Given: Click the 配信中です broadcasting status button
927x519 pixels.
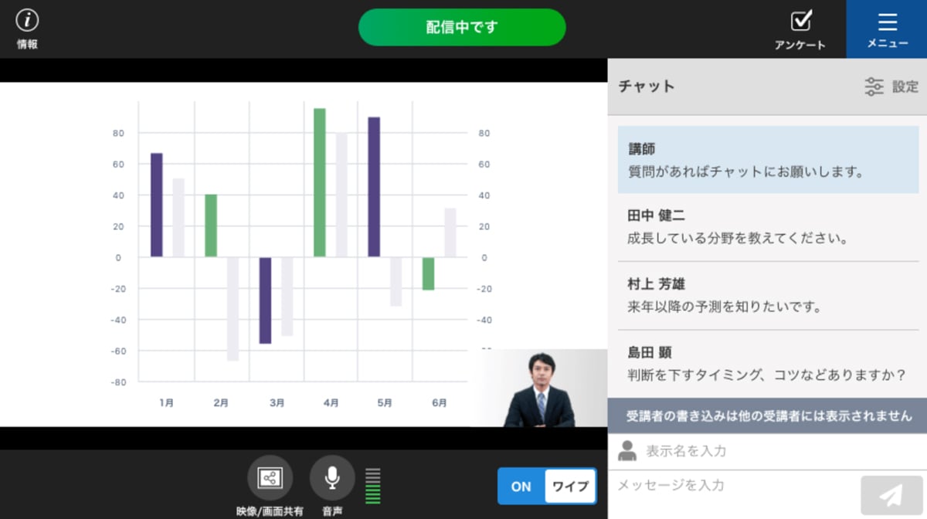Looking at the screenshot, I should 462,27.
